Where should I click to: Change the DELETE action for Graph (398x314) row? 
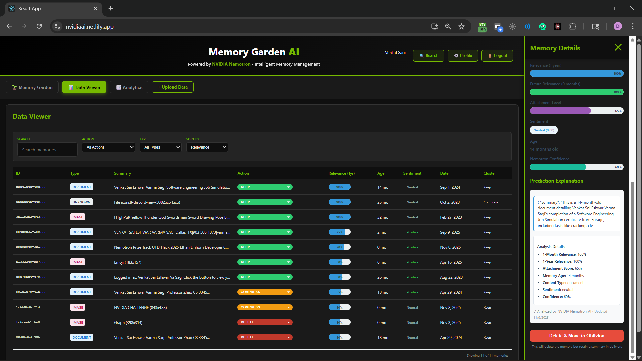tap(265, 322)
